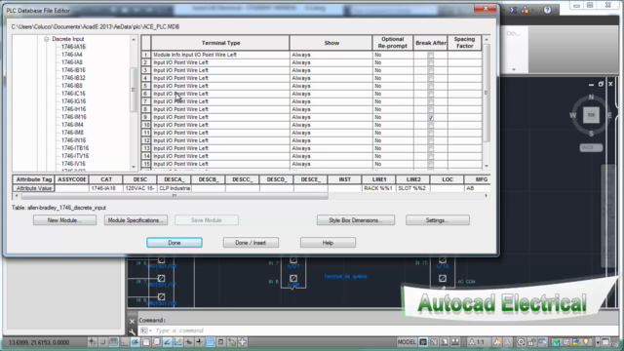Click Show cell 'Always' in row 3

[x=331, y=70]
